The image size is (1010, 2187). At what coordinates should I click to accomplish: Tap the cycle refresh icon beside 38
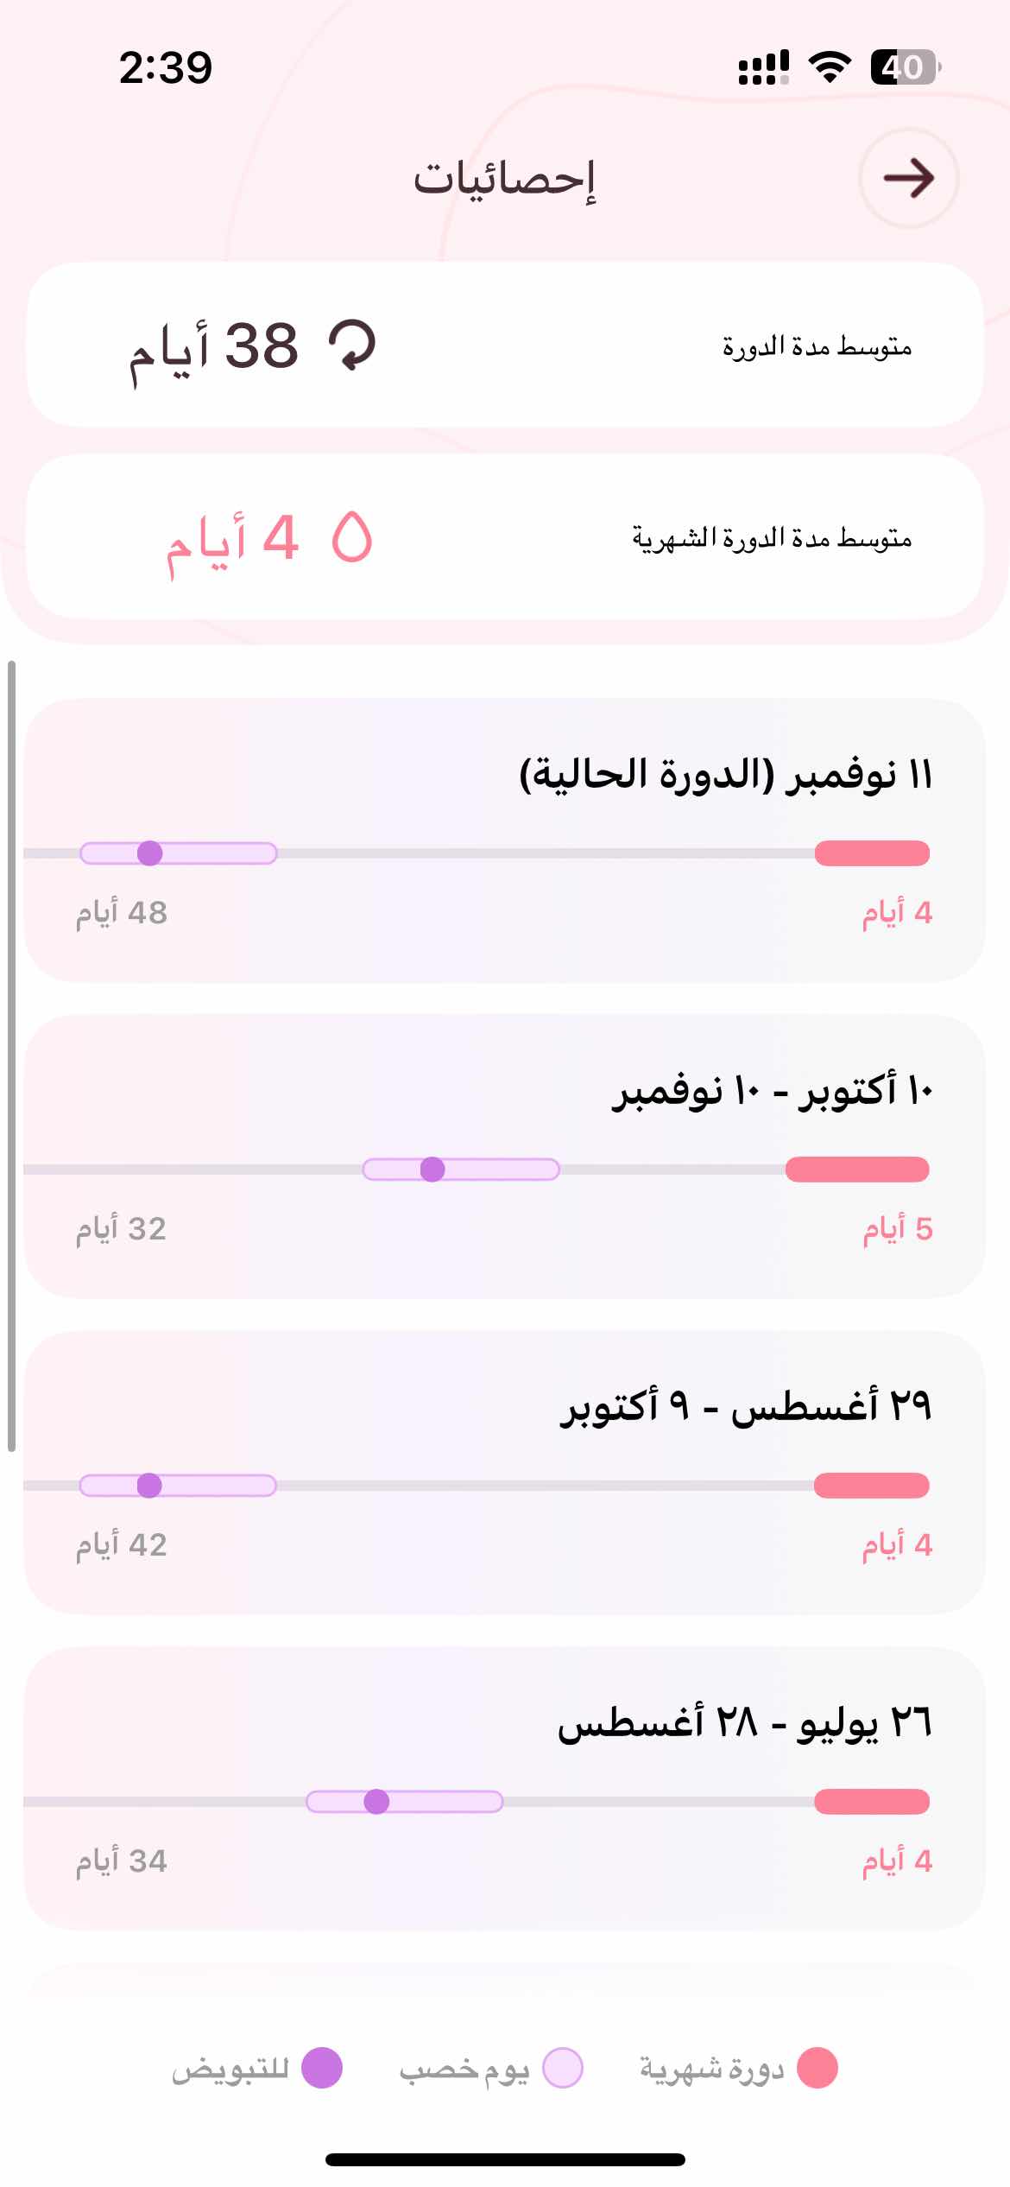(x=352, y=345)
